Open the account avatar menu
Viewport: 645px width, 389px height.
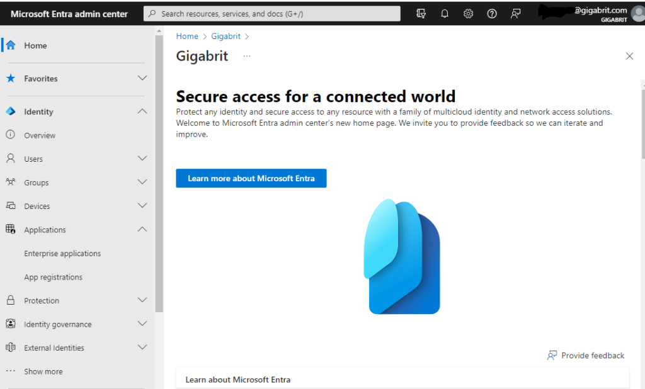[x=639, y=14]
